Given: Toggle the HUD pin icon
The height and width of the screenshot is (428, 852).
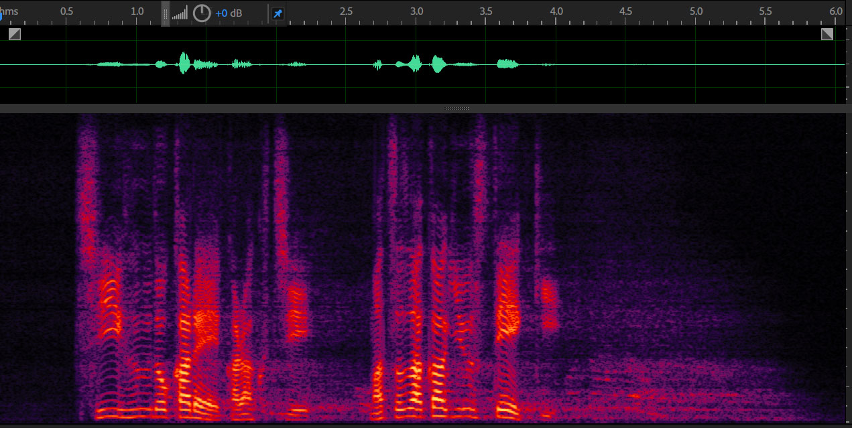Looking at the screenshot, I should [278, 13].
